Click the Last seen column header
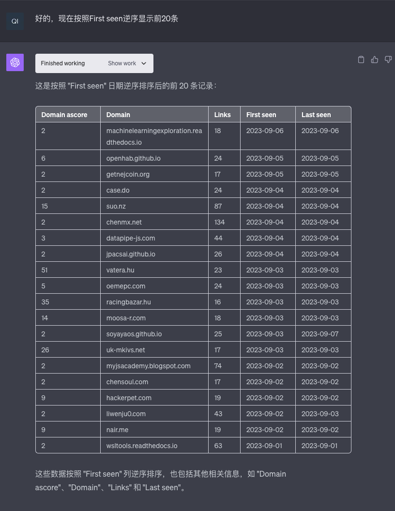The image size is (395, 511). click(316, 115)
